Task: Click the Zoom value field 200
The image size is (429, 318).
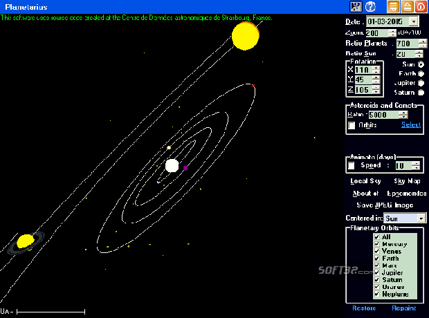Action: 377,33
